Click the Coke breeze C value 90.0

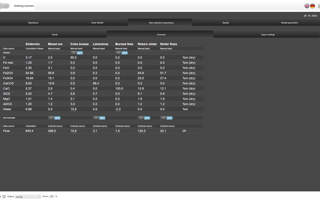[73, 57]
